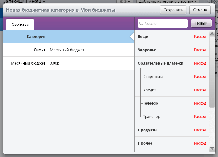Save the new budget category with Сохранить
The image size is (218, 157).
(x=173, y=10)
